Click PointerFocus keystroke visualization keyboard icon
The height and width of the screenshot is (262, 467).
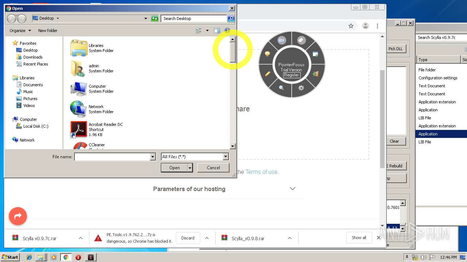(x=281, y=41)
